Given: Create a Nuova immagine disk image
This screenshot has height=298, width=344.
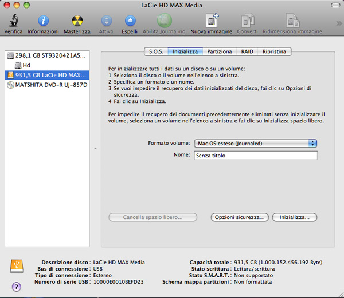Looking at the screenshot, I should point(212,21).
